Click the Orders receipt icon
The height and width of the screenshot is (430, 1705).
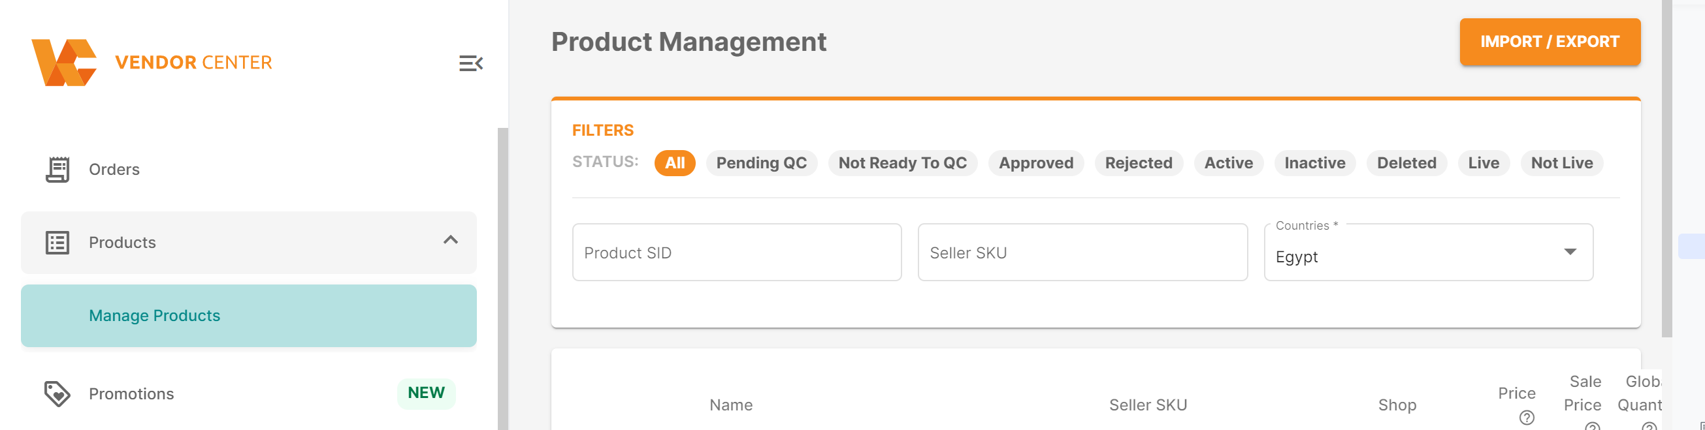click(x=57, y=170)
